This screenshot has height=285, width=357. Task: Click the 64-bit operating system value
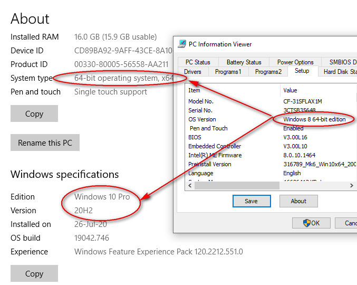[x=124, y=78]
